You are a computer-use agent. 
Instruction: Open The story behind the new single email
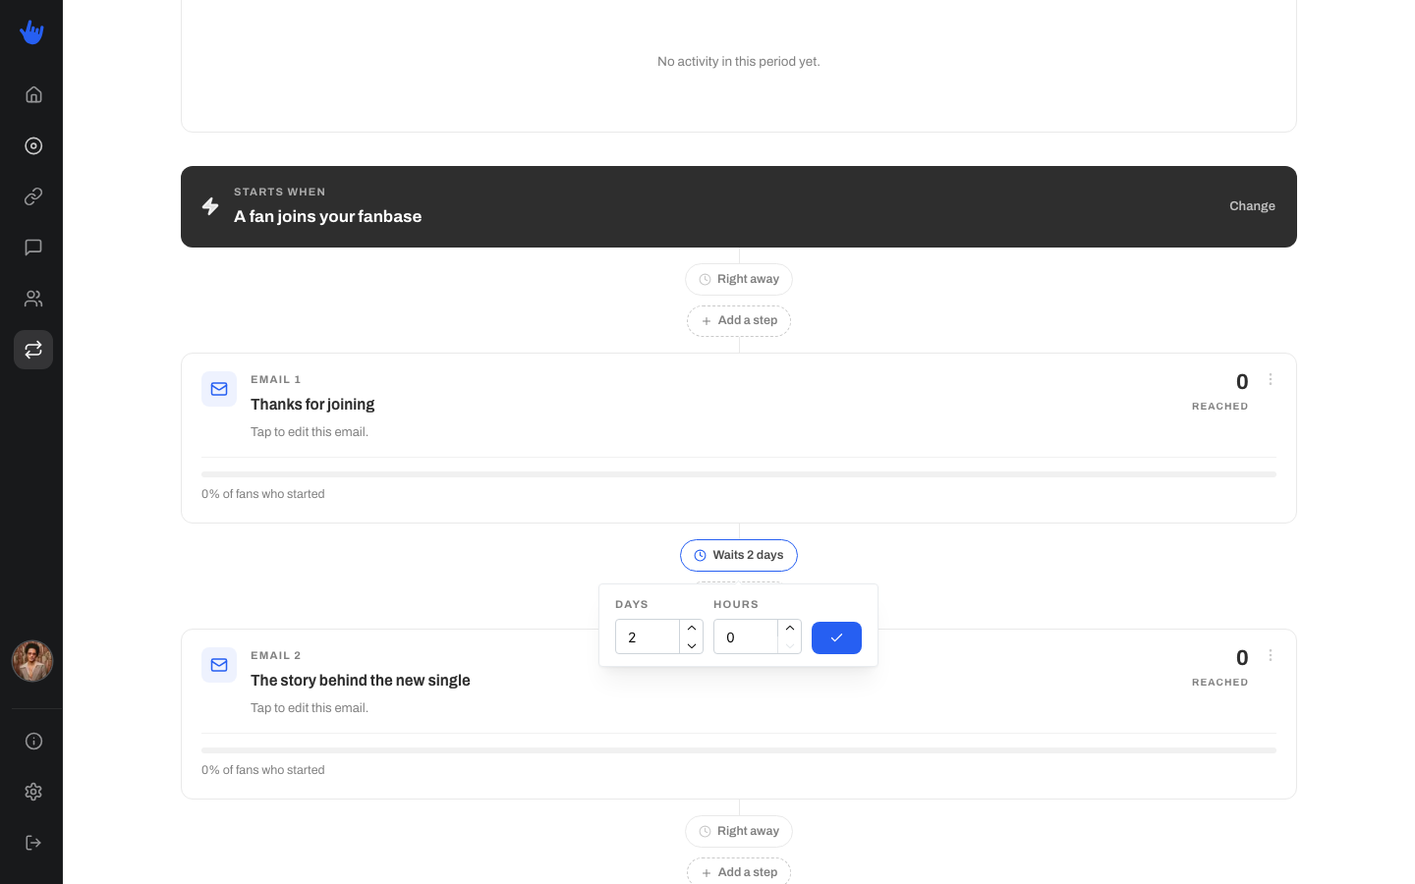tap(361, 681)
